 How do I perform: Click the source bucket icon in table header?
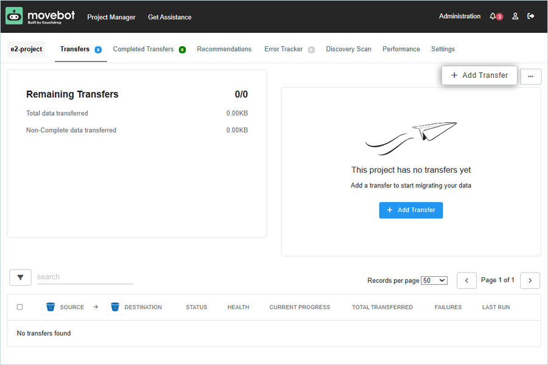point(51,307)
